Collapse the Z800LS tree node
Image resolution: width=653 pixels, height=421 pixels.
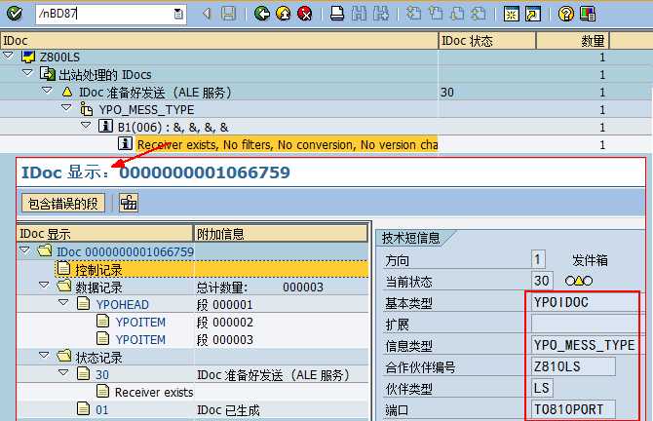(x=9, y=55)
